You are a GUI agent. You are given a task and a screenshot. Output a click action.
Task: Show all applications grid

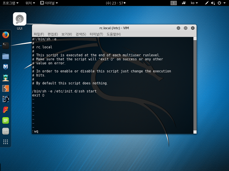(x=5, y=142)
